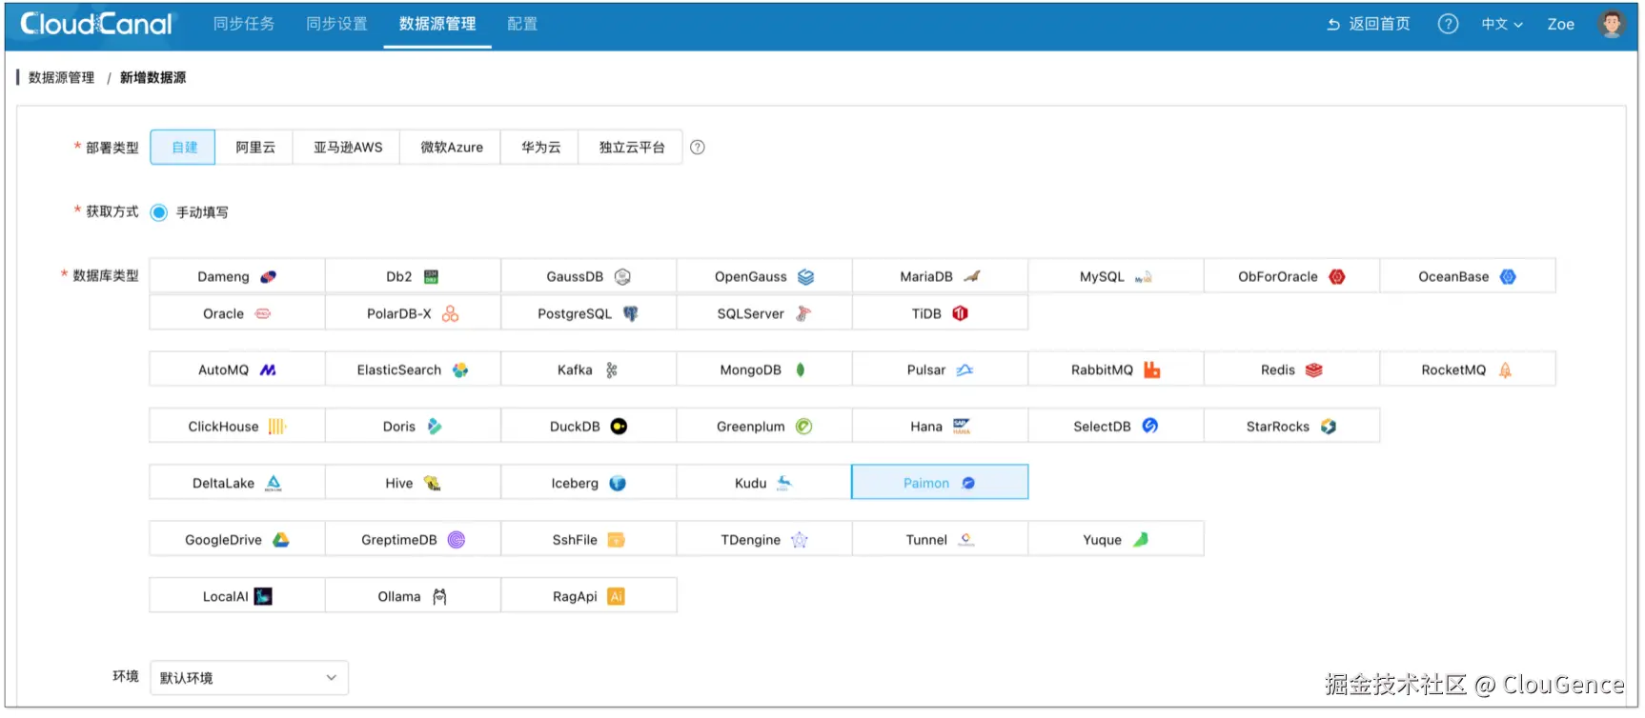Viewport: 1645px width, 718px height.
Task: Select SQLServer database type
Action: 764,313
